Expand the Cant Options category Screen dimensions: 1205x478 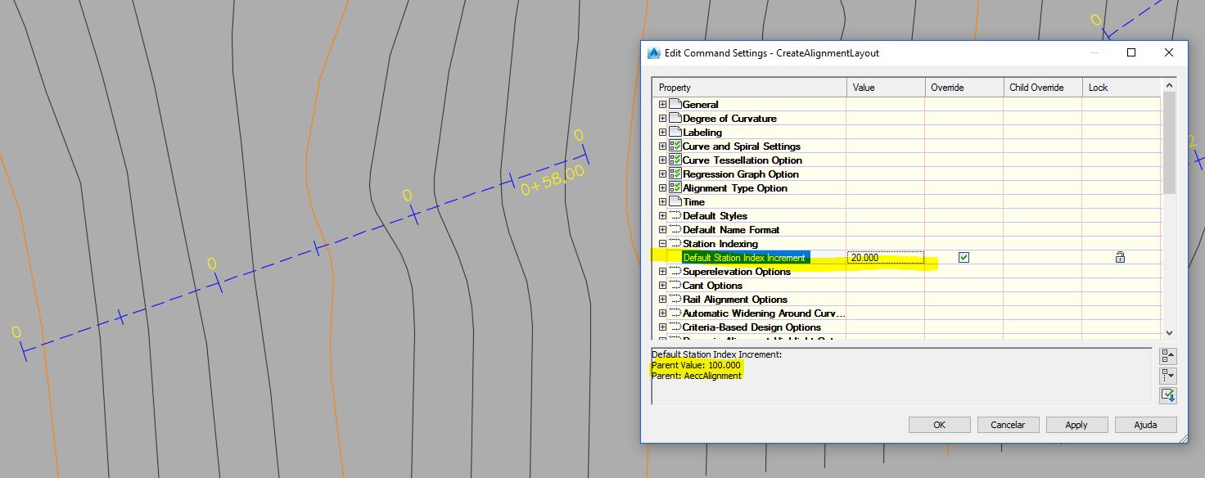(662, 285)
